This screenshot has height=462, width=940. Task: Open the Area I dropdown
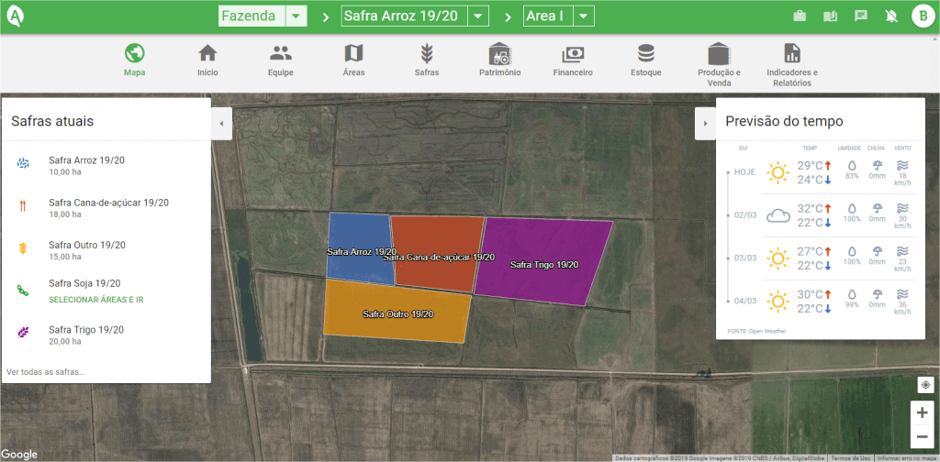click(582, 16)
